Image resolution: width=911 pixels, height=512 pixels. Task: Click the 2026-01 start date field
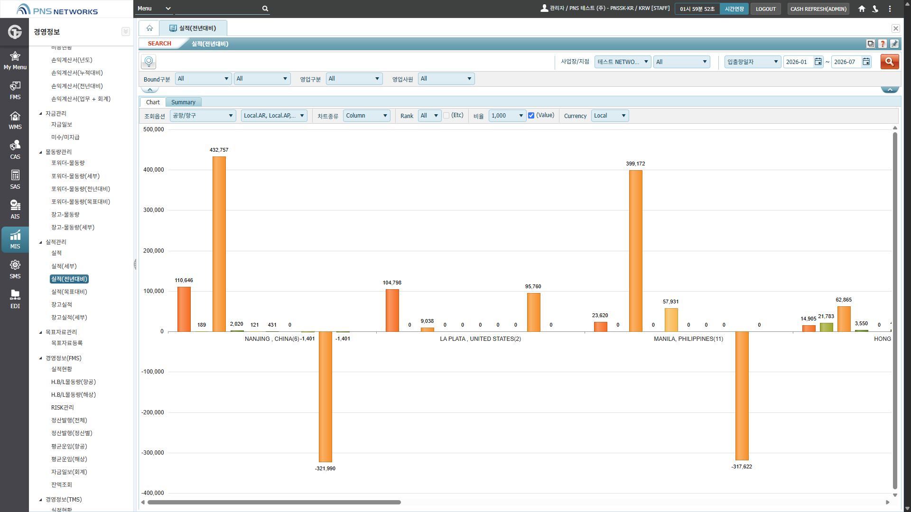pyautogui.click(x=798, y=62)
